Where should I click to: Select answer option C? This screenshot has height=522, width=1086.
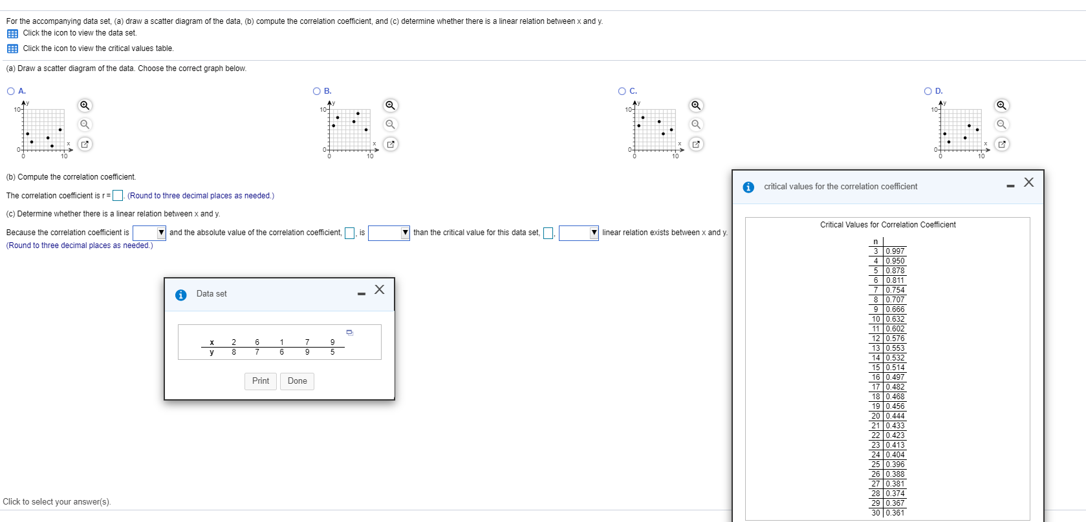tap(622, 91)
